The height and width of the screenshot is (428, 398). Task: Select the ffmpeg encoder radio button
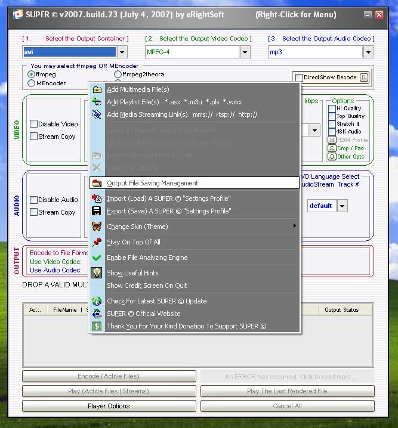[x=32, y=75]
